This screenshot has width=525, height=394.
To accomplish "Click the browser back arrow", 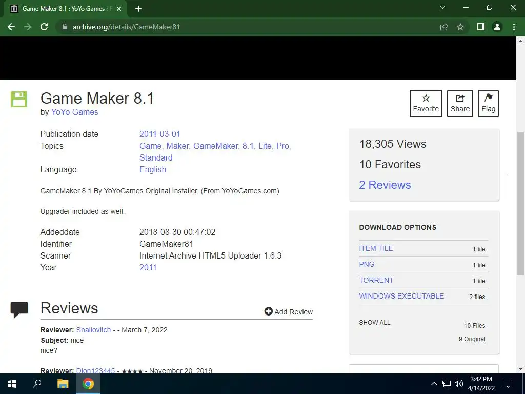I will click(x=11, y=27).
